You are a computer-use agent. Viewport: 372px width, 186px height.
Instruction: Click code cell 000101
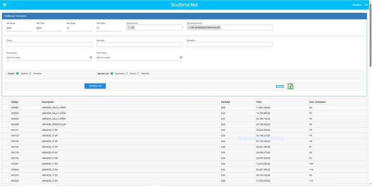click(15, 130)
